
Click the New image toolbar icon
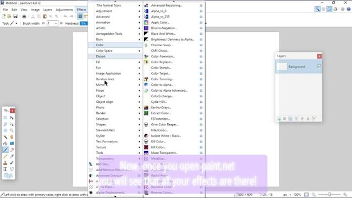pos(4,16)
